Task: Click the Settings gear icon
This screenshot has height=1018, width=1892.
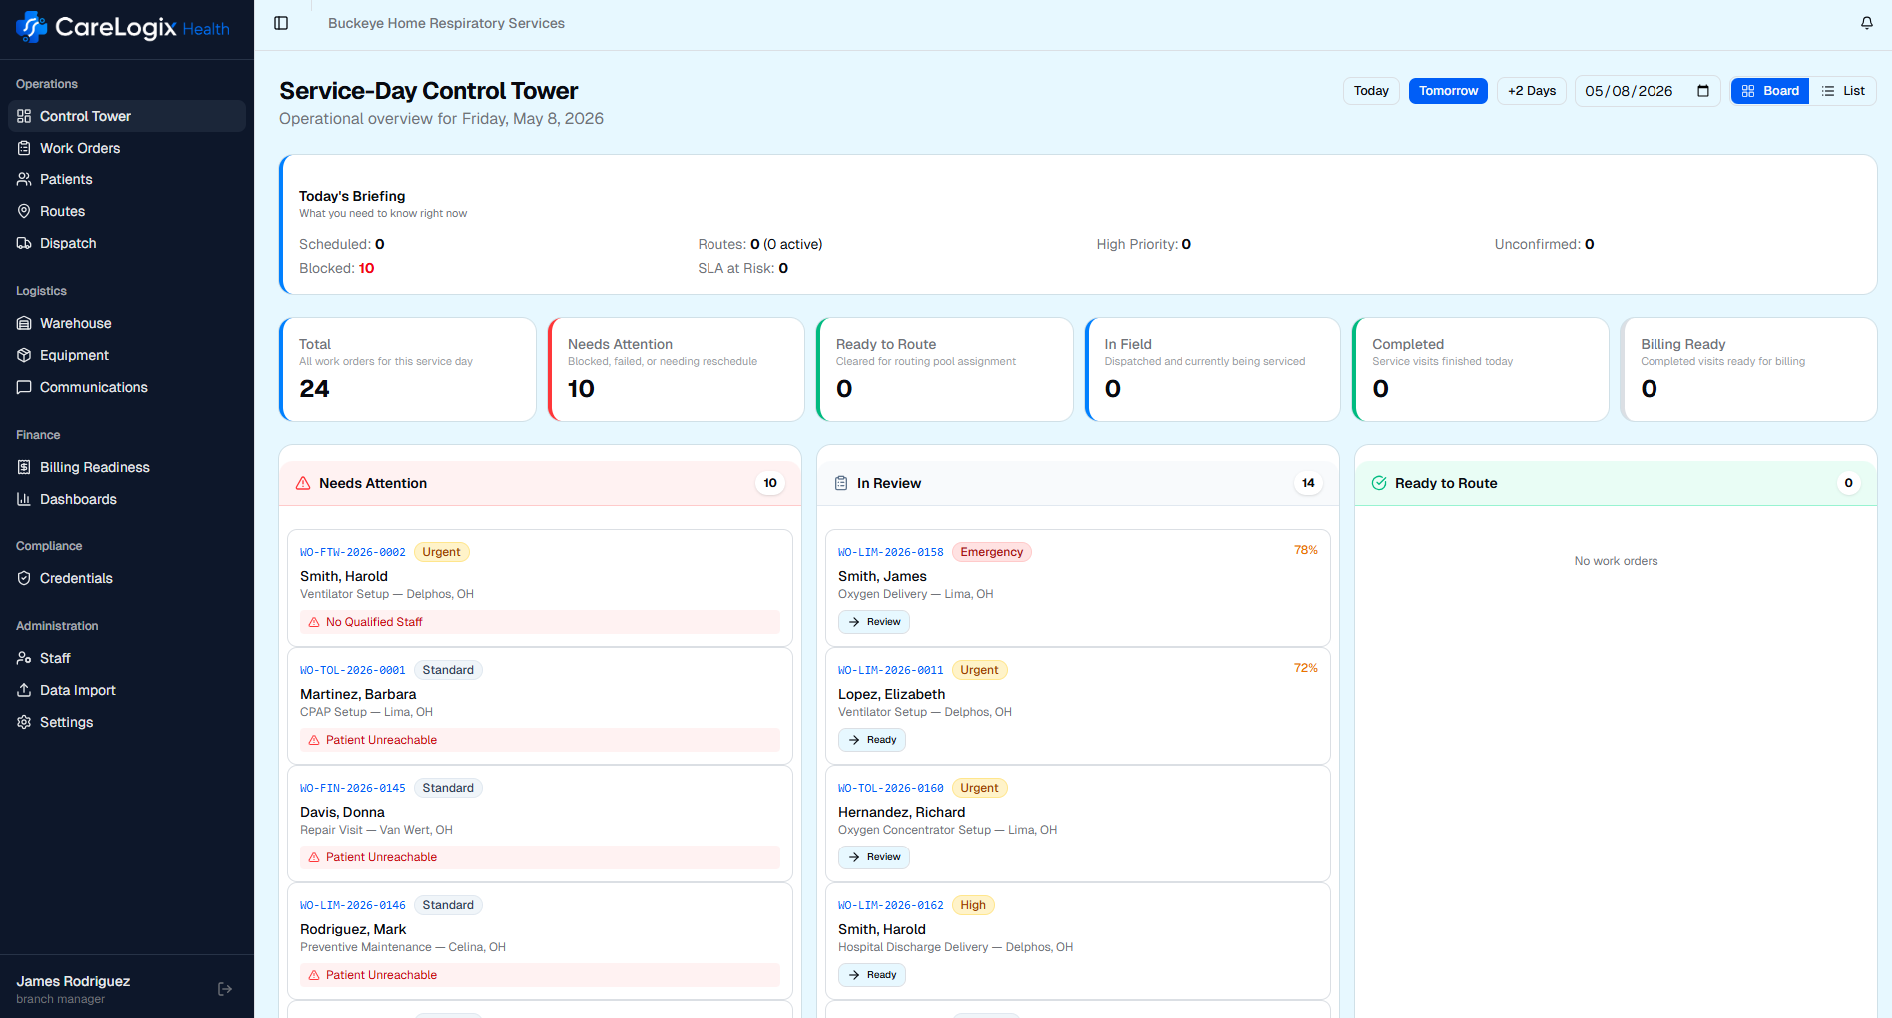Action: pos(24,722)
